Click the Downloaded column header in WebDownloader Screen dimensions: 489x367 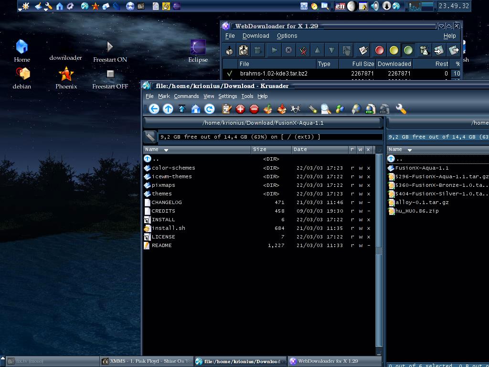coord(394,64)
